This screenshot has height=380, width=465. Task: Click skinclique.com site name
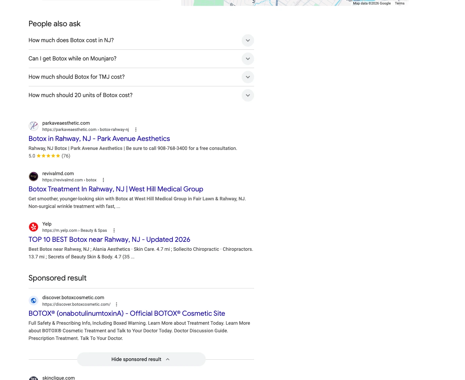click(x=58, y=378)
